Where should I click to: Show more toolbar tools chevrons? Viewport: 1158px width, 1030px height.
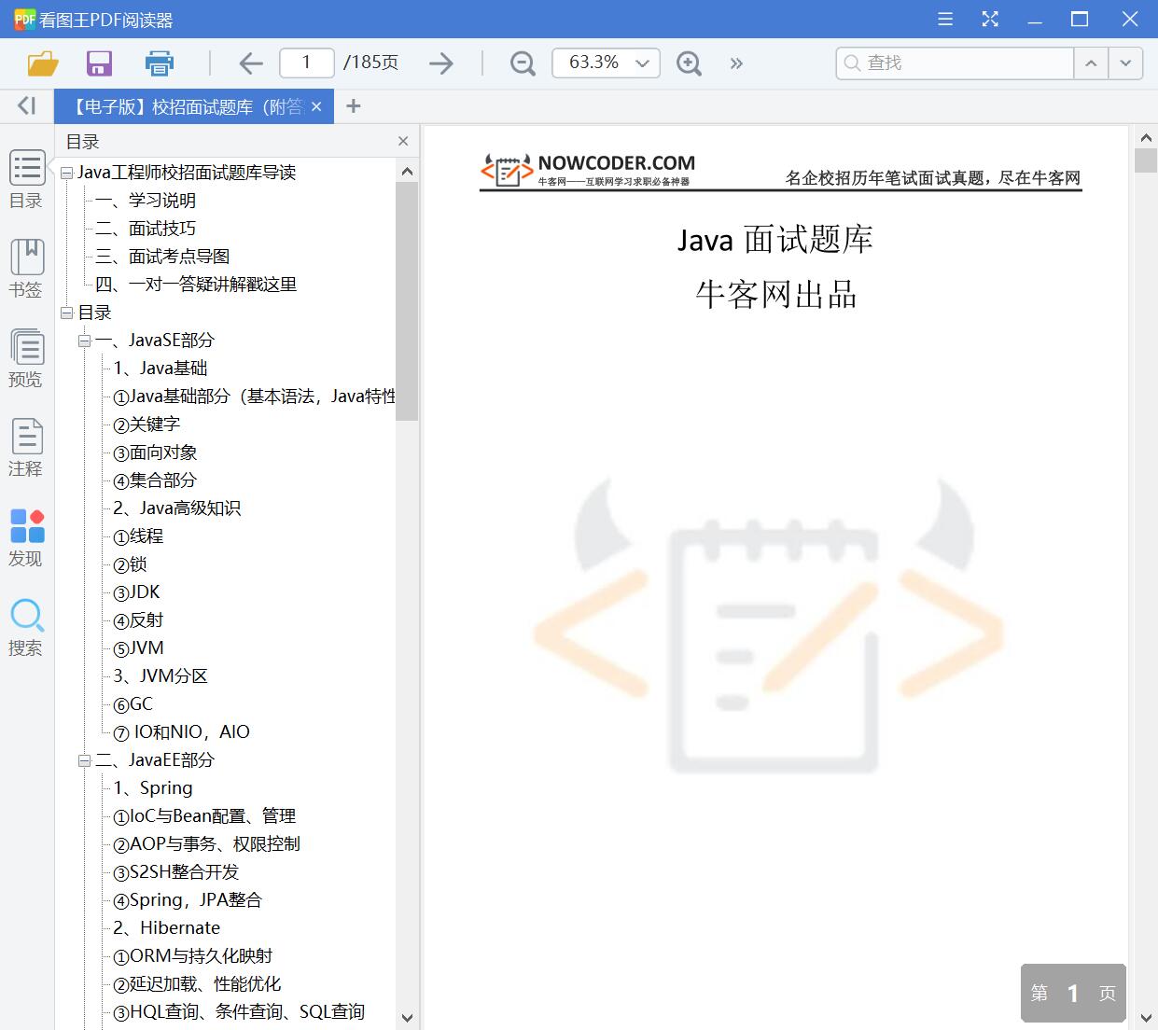(x=736, y=63)
